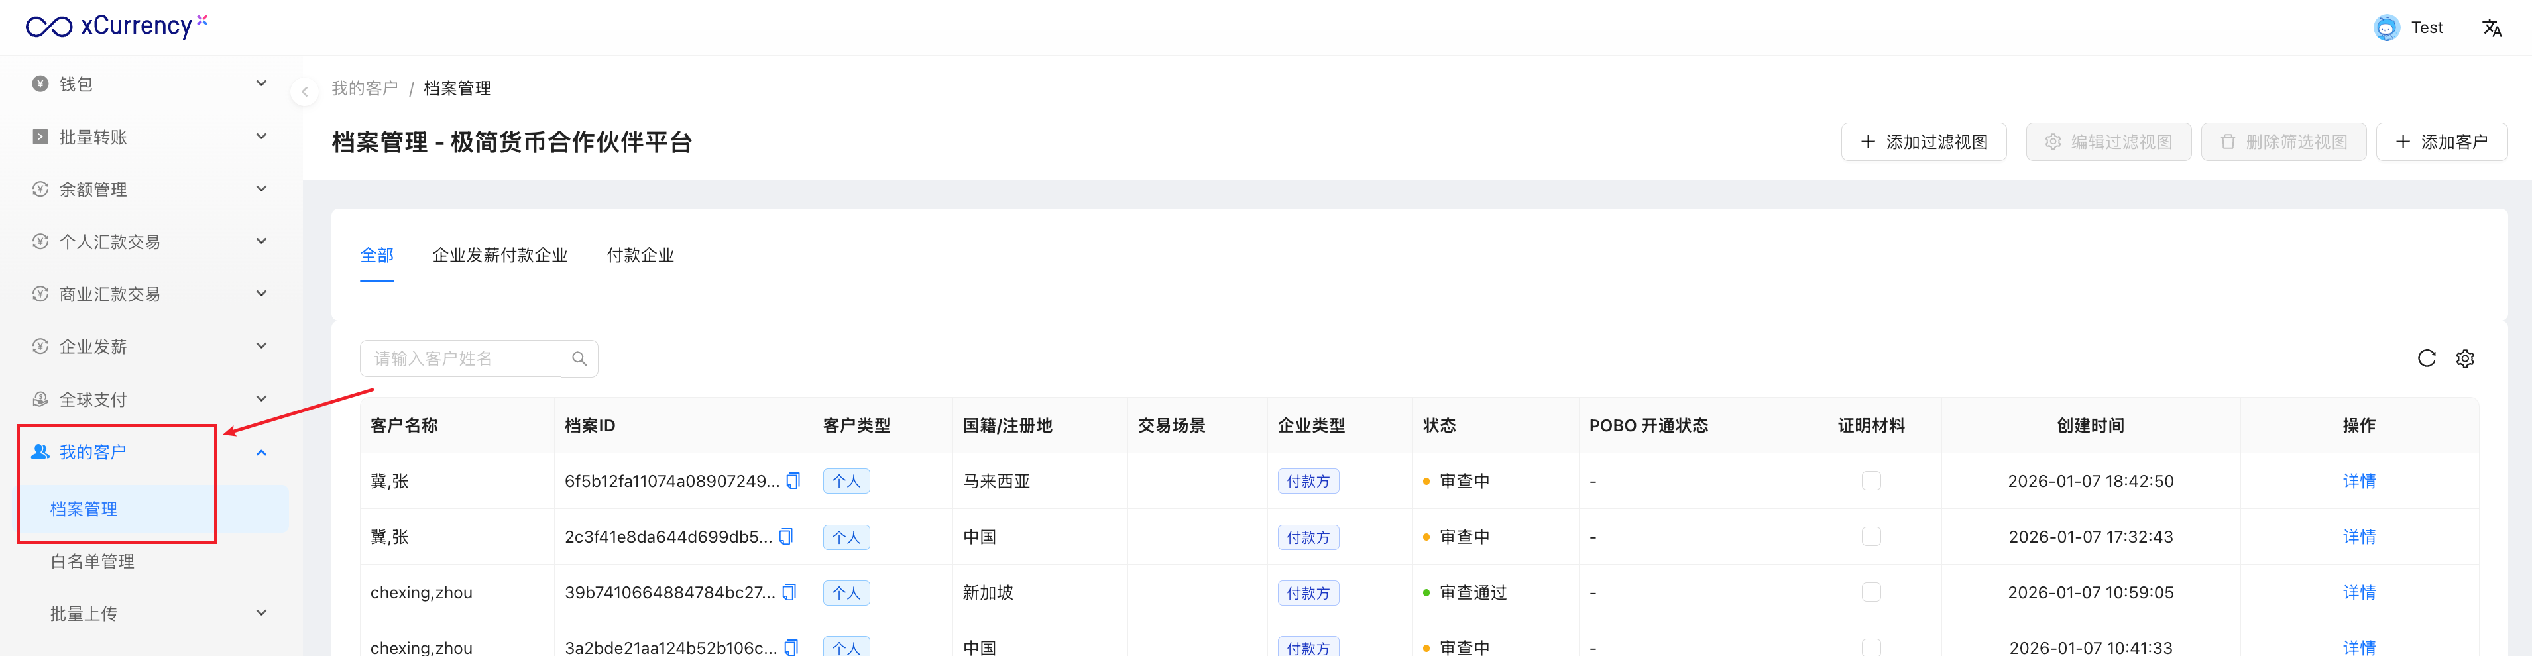This screenshot has height=656, width=2532.
Task: Open 白名单管理 in the sidebar
Action: click(x=92, y=562)
